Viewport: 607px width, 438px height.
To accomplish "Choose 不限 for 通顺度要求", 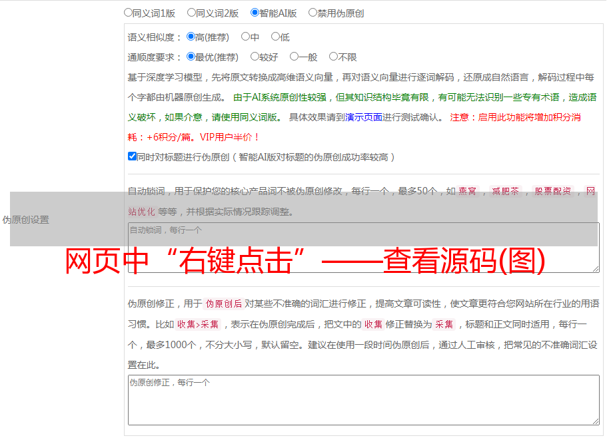I will click(333, 57).
